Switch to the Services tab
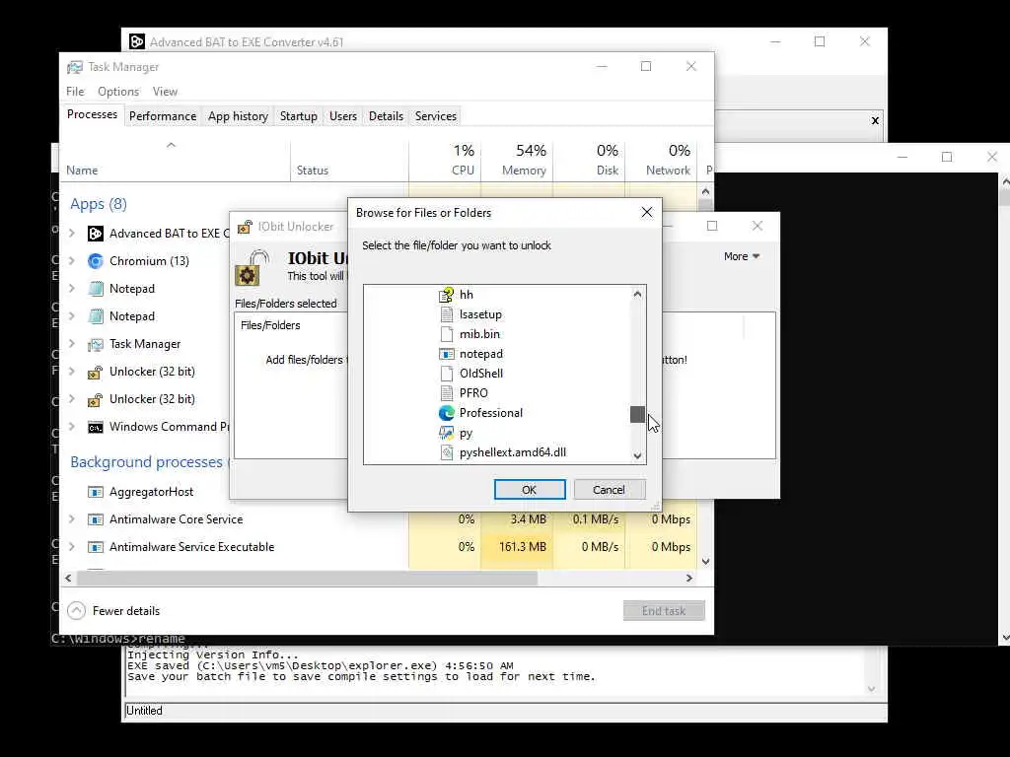 pos(435,116)
